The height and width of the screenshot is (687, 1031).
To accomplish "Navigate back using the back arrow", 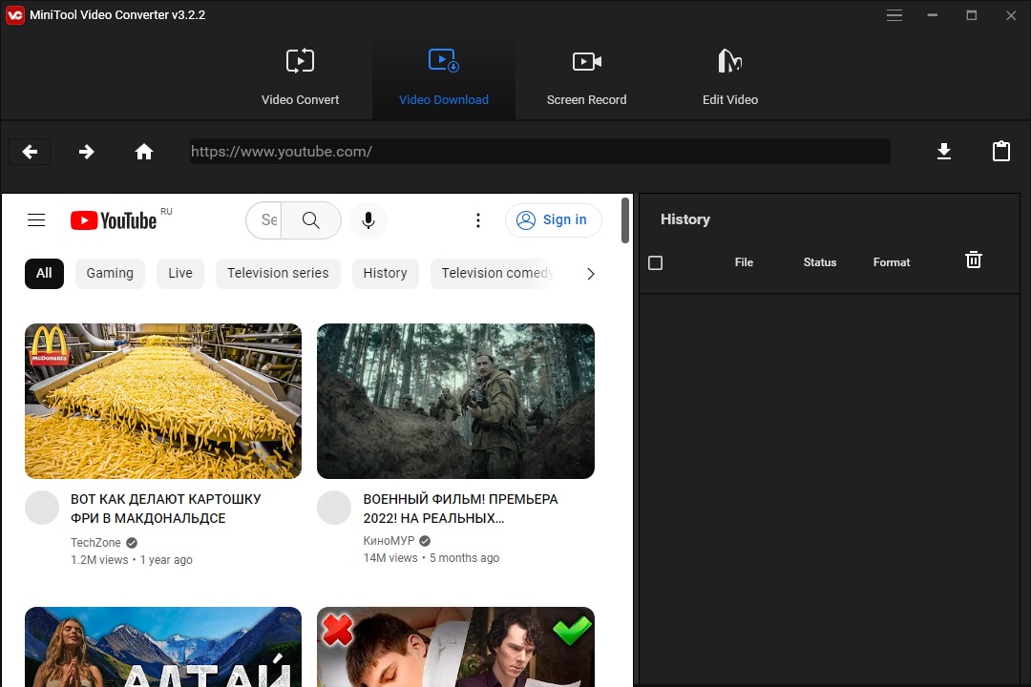I will 29,151.
